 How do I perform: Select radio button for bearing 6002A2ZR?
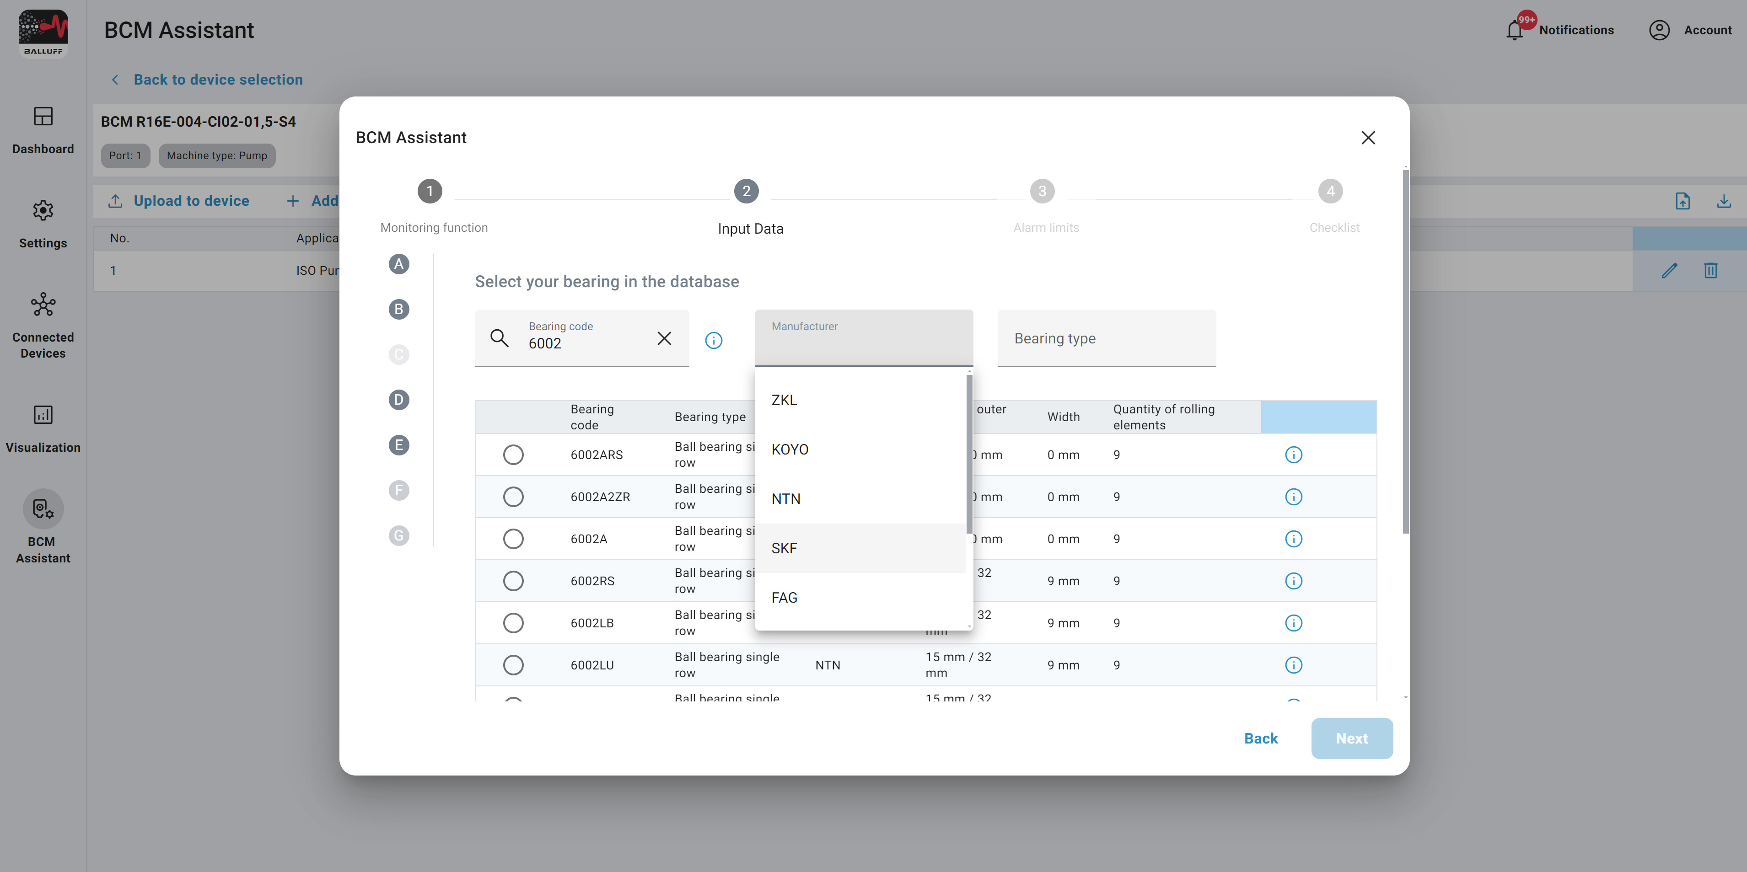pyautogui.click(x=513, y=497)
